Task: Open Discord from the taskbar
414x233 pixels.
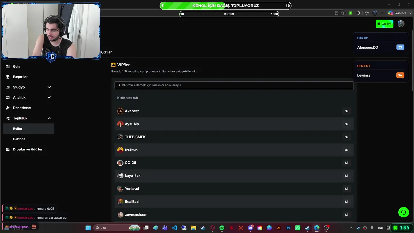Action: 250,228
